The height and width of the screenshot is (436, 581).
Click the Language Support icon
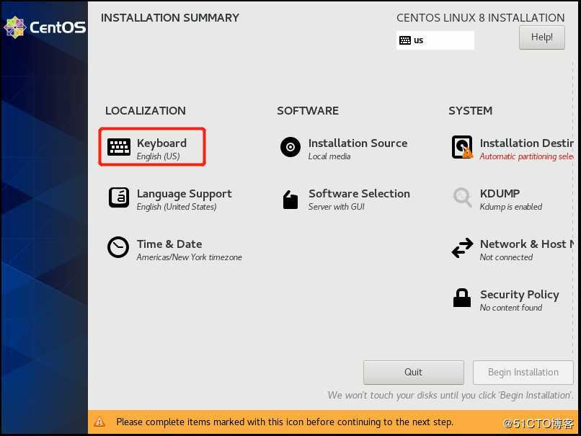[x=118, y=197]
